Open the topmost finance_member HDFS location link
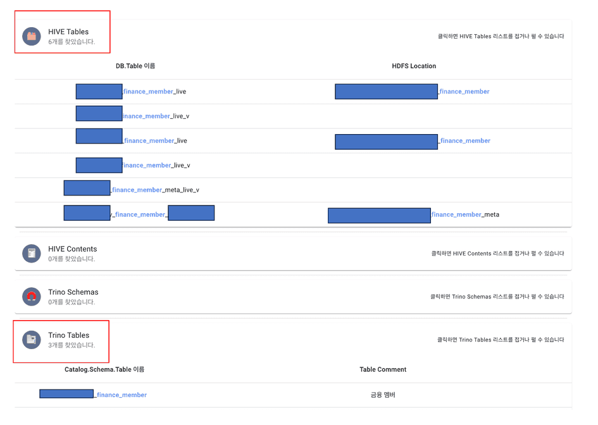The height and width of the screenshot is (425, 598). (464, 92)
